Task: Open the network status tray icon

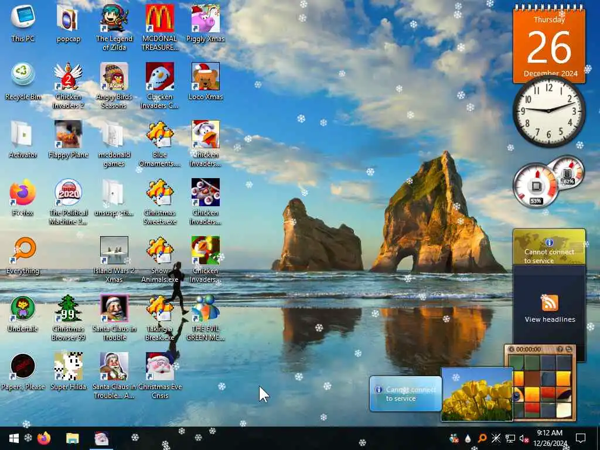Action: [510, 438]
